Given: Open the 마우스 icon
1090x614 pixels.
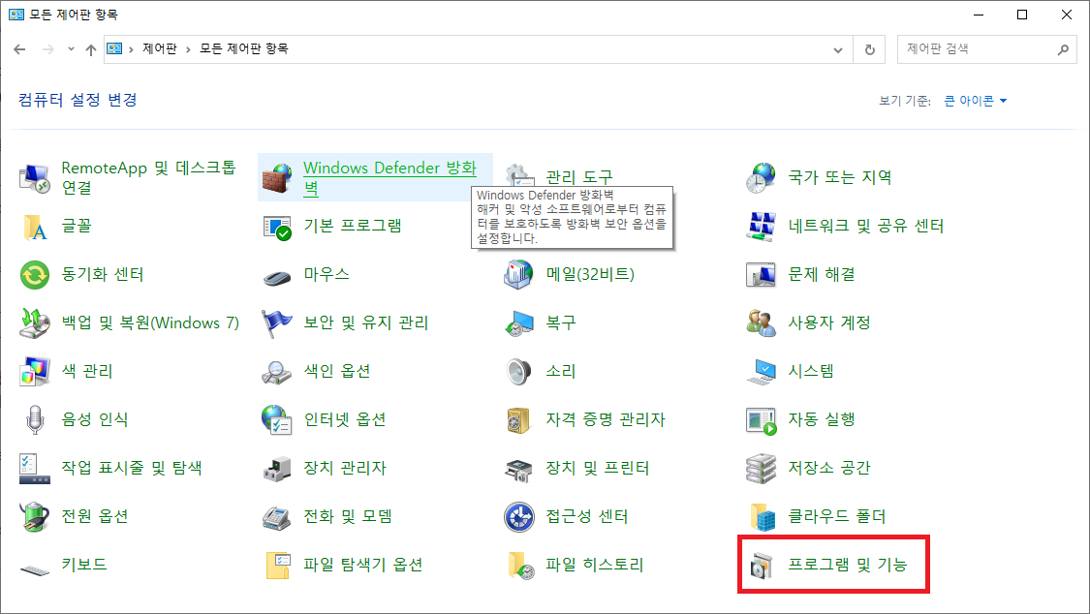Looking at the screenshot, I should 277,278.
